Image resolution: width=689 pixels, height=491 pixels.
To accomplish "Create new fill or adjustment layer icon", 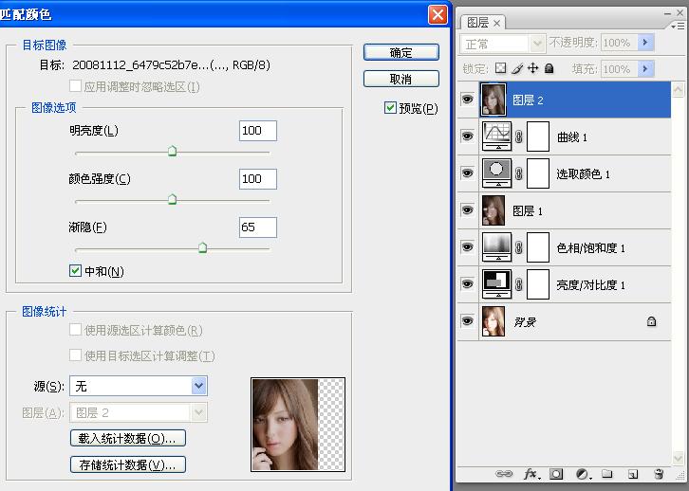I will pyautogui.click(x=583, y=474).
